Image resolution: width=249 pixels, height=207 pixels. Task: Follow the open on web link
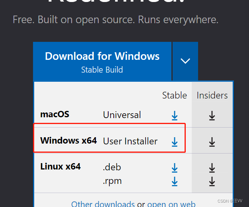171,204
